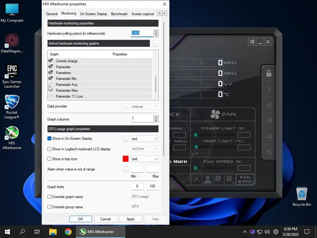Image resolution: width=317 pixels, height=238 pixels.
Task: Switch to the Screen capture tab
Action: click(x=143, y=14)
